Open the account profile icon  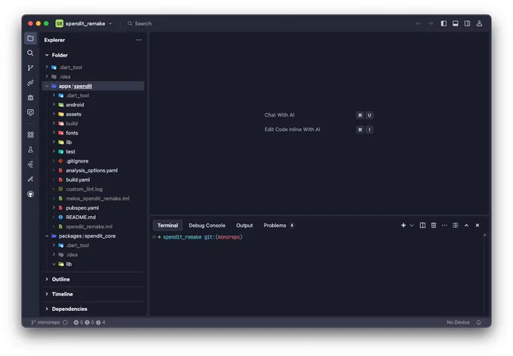(x=479, y=23)
